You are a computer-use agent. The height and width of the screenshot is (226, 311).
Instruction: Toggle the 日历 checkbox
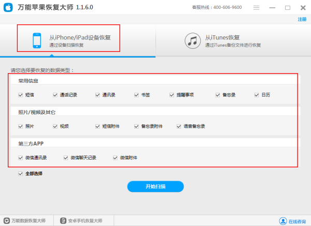(257, 95)
